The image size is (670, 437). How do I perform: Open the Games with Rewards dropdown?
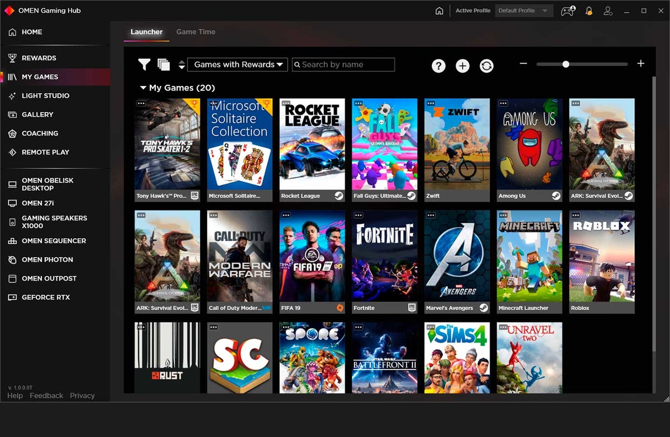[237, 65]
